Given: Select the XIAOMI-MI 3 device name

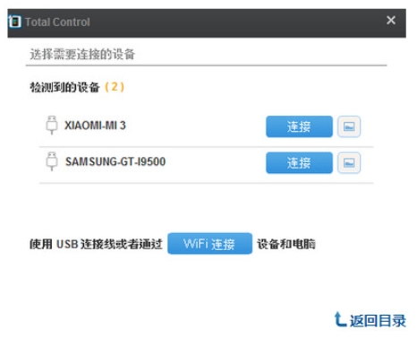Looking at the screenshot, I should coord(95,126).
